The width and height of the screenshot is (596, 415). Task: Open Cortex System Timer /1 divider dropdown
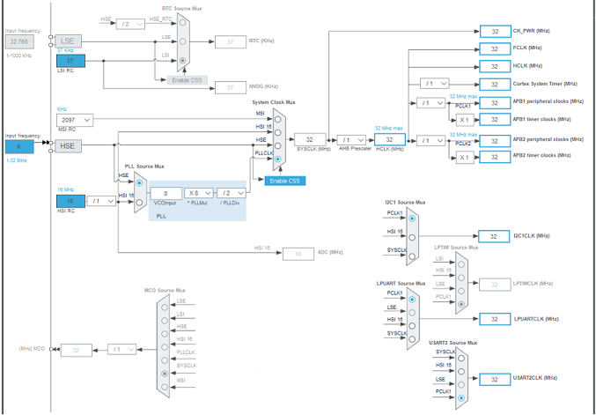[x=435, y=84]
